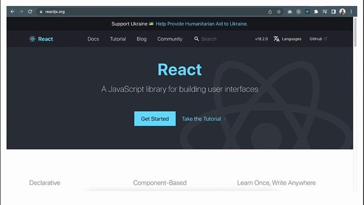Click the lock icon beside reactjs.org
This screenshot has width=364, height=205.
41,11
